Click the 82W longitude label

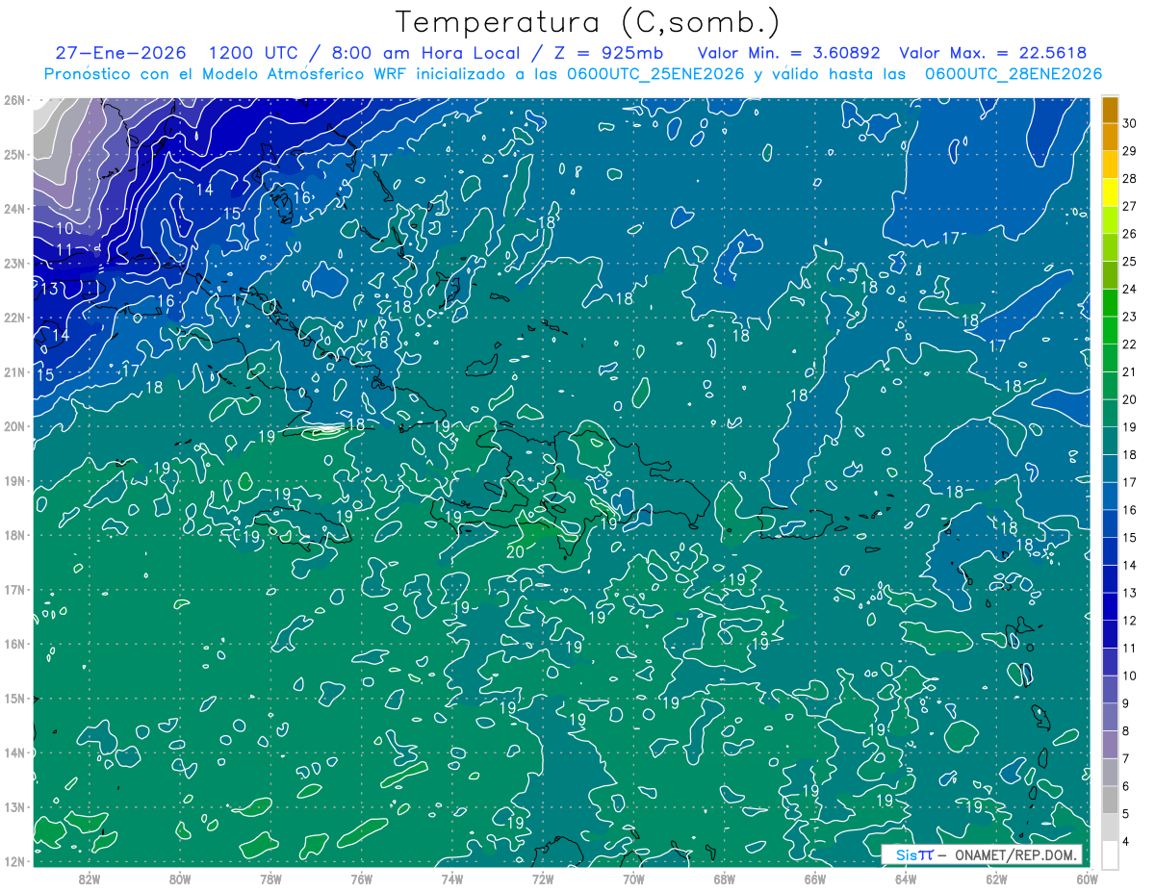(90, 878)
